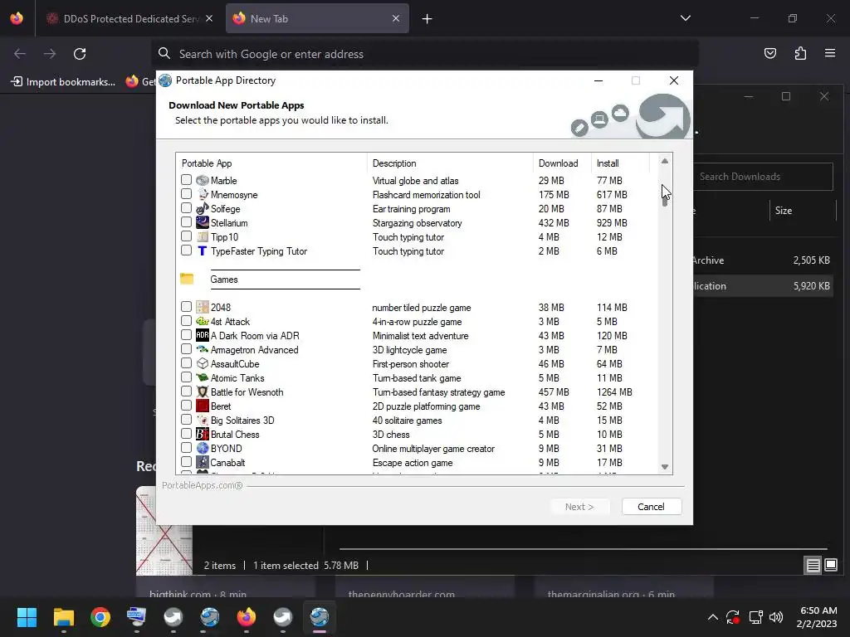Screen dimensions: 850x637
Task: Open the volume control in system tray
Action: [x=776, y=617]
